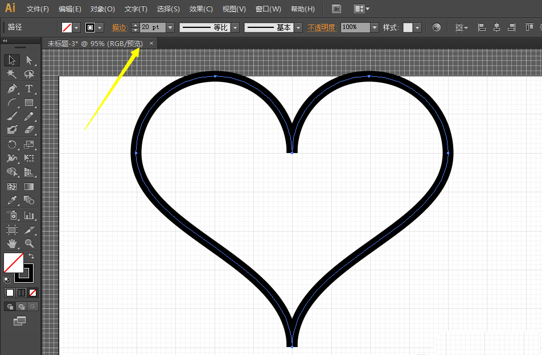Click the 描边 stroke panel link
This screenshot has width=542, height=355.
(119, 28)
